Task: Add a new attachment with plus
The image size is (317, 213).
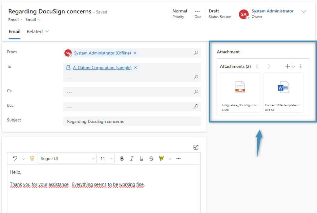Action: tap(287, 66)
